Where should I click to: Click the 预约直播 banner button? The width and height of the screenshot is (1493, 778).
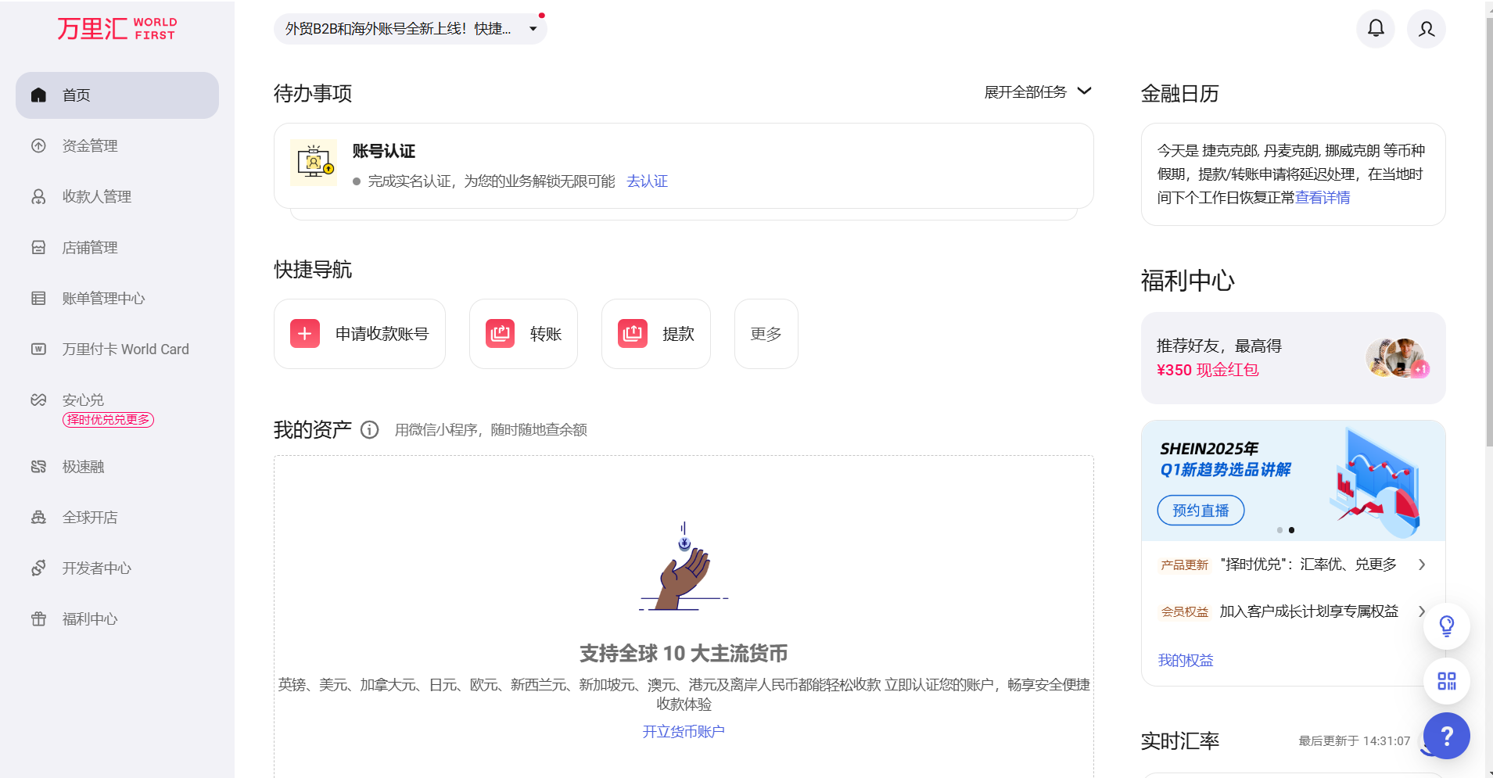pyautogui.click(x=1201, y=511)
